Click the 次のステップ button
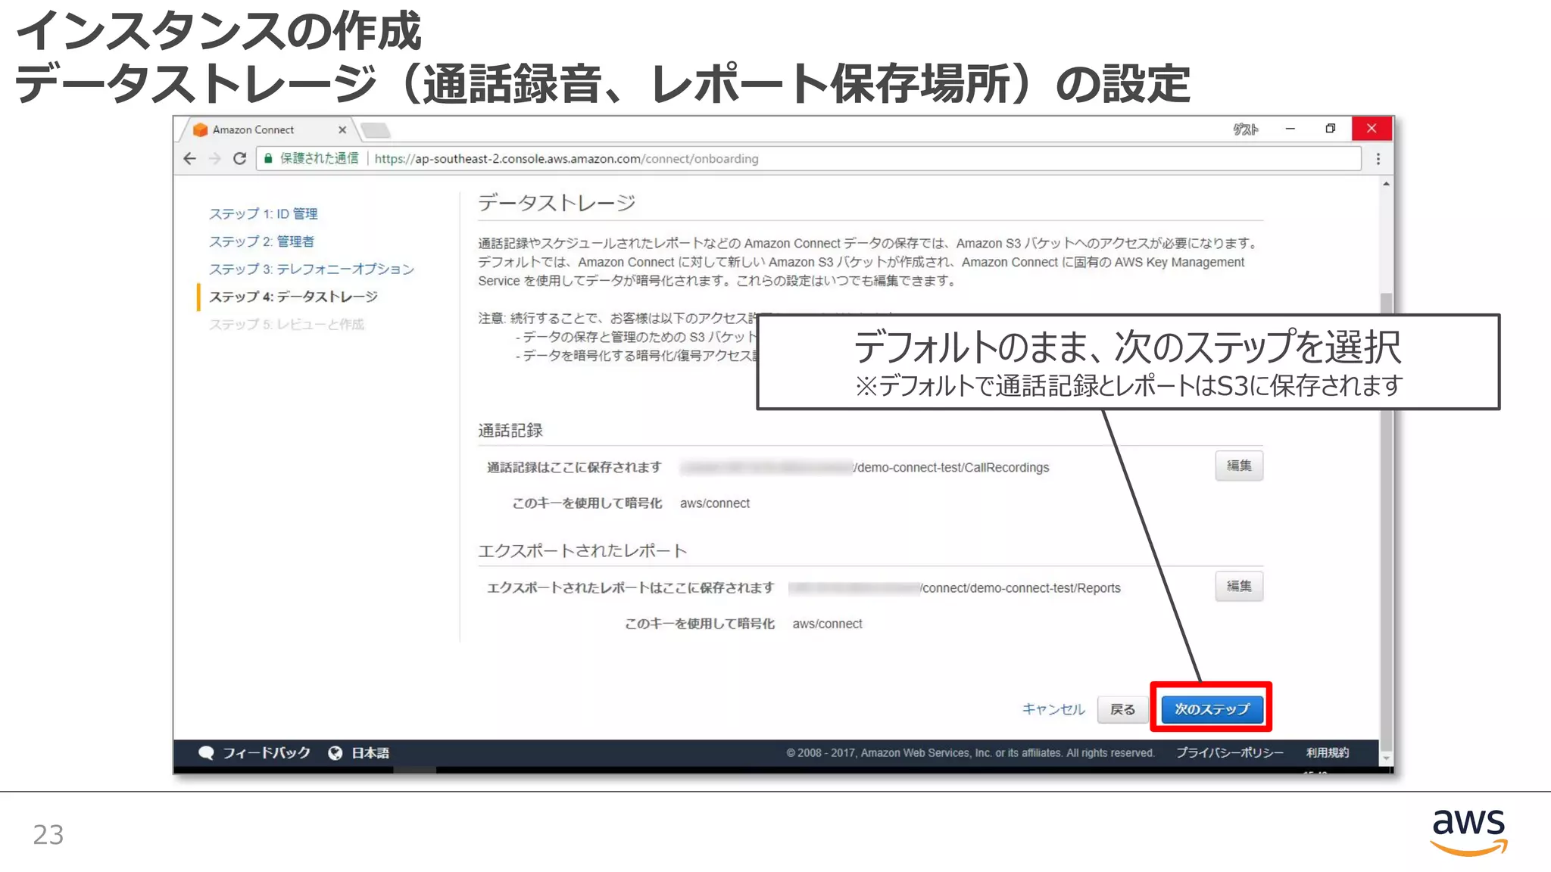This screenshot has height=872, width=1551. click(1212, 709)
